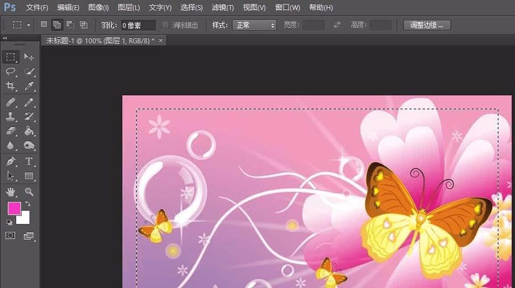Click the 宽度 width input field
The height and width of the screenshot is (288, 515).
[313, 26]
